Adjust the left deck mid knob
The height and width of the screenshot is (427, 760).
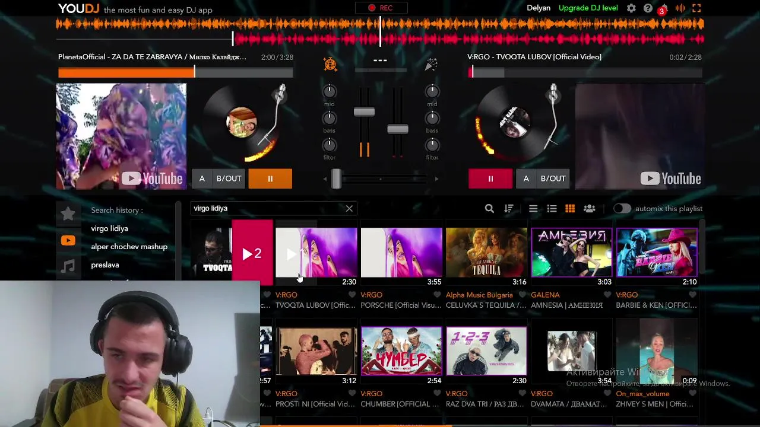tap(330, 91)
